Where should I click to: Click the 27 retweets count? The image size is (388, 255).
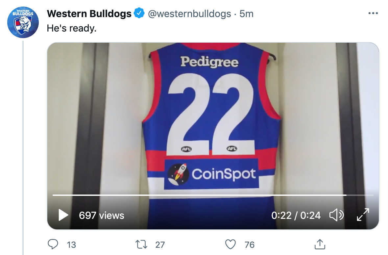point(160,245)
